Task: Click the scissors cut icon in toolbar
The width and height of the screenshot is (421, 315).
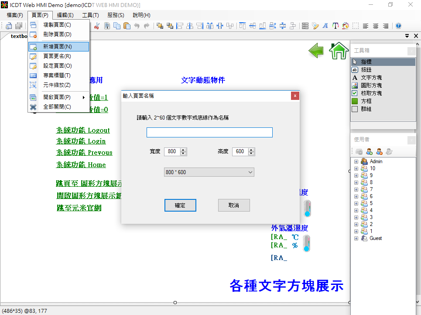Action: click(96, 26)
